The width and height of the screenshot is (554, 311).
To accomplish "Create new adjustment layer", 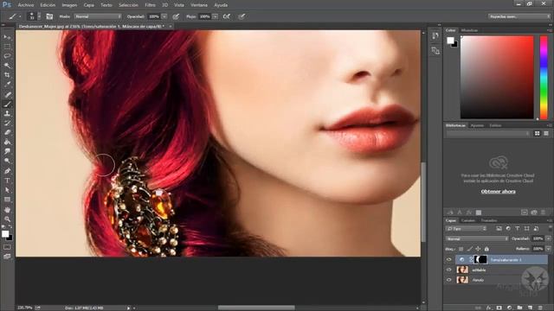I will pos(509,308).
